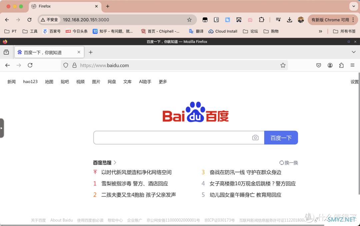Click 换一换 to refresh hot searches

coord(289,163)
